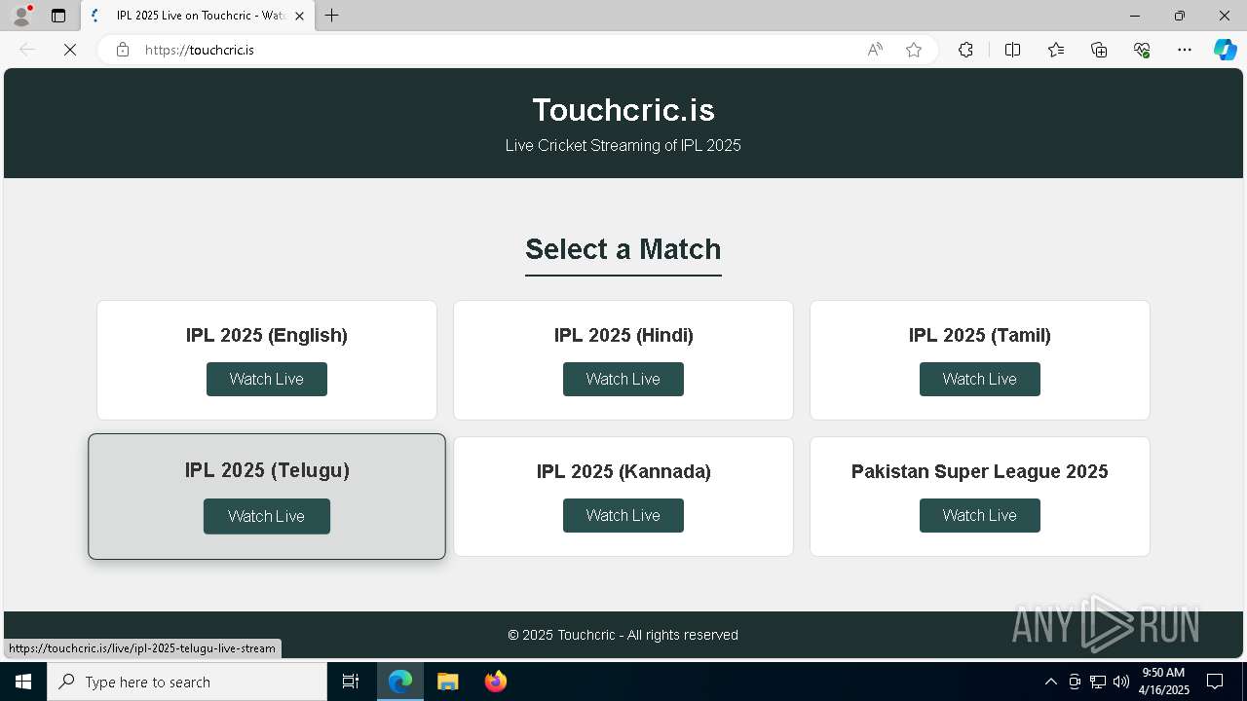The image size is (1247, 701).
Task: Click the address bar URL
Action: (200, 50)
